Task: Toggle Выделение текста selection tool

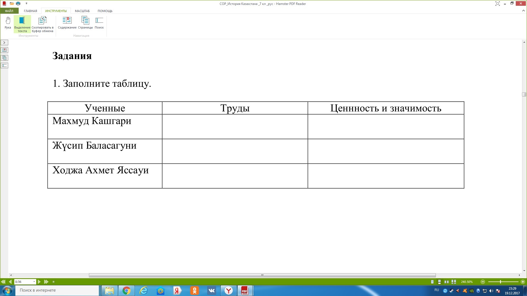Action: [22, 24]
